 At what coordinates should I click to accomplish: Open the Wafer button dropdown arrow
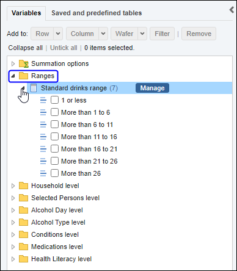(x=142, y=34)
